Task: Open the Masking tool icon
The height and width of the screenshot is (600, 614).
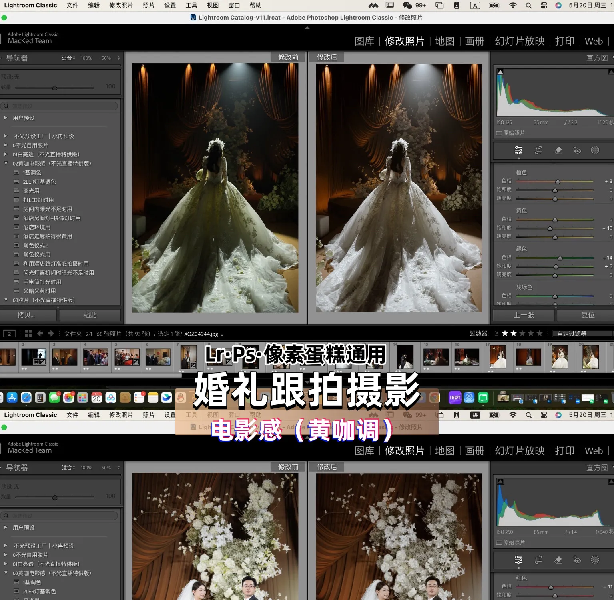Action: click(595, 150)
